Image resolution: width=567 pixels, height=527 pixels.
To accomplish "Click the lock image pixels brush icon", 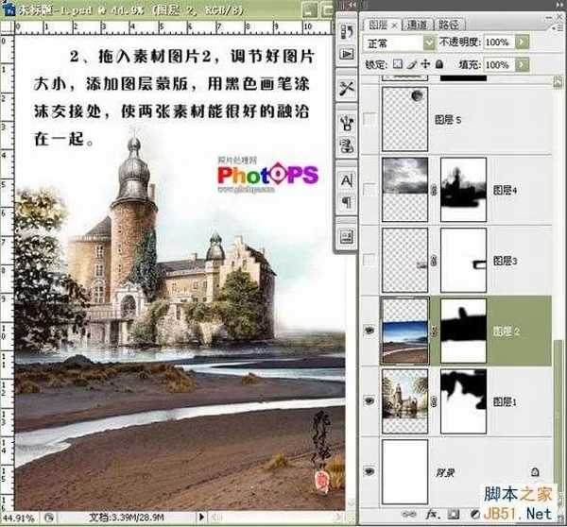I will pyautogui.click(x=411, y=61).
